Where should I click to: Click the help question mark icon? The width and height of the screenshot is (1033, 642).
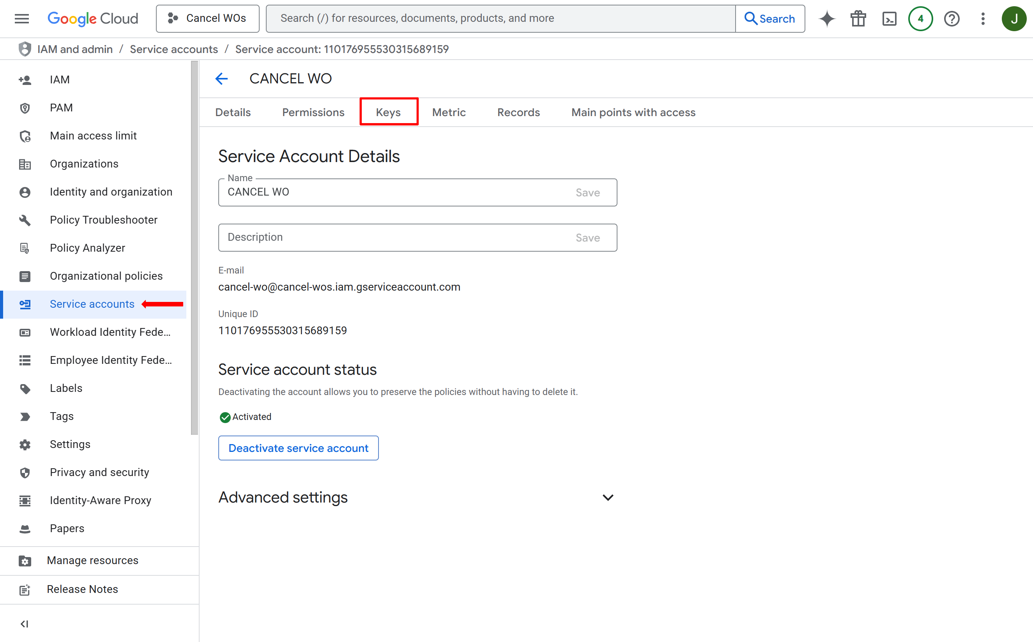(x=952, y=19)
